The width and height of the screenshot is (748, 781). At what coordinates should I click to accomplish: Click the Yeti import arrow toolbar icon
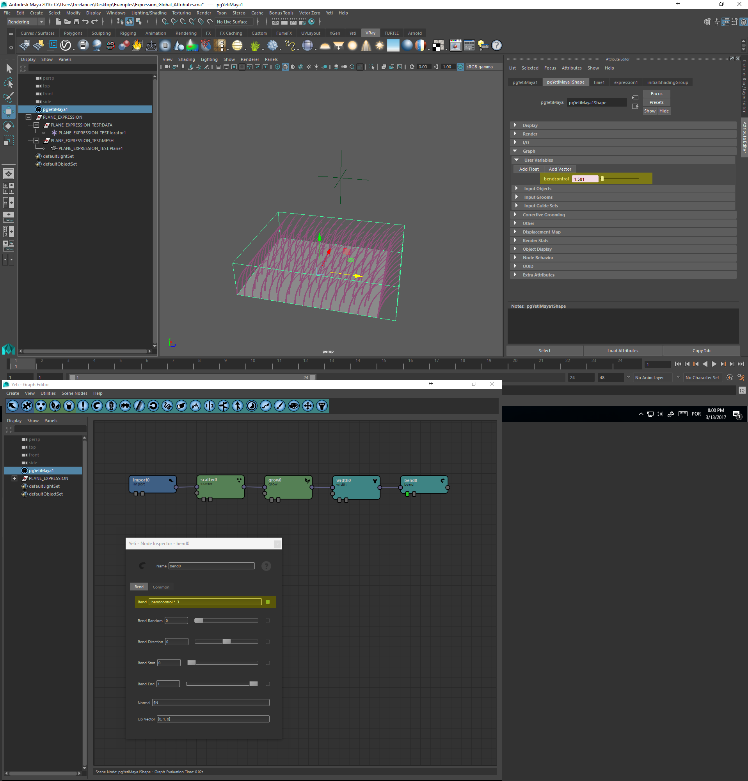(x=13, y=406)
